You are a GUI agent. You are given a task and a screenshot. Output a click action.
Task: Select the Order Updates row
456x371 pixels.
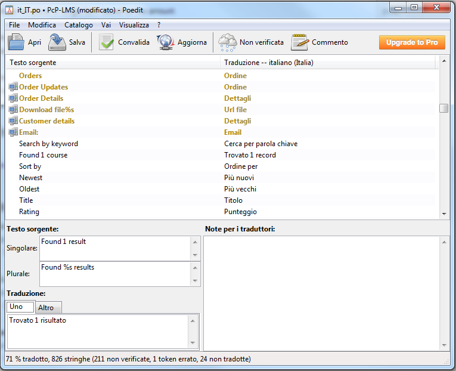point(222,87)
